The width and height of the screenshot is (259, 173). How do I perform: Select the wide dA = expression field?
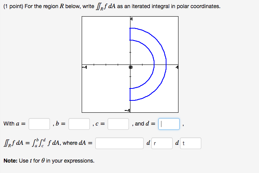coord(119,143)
